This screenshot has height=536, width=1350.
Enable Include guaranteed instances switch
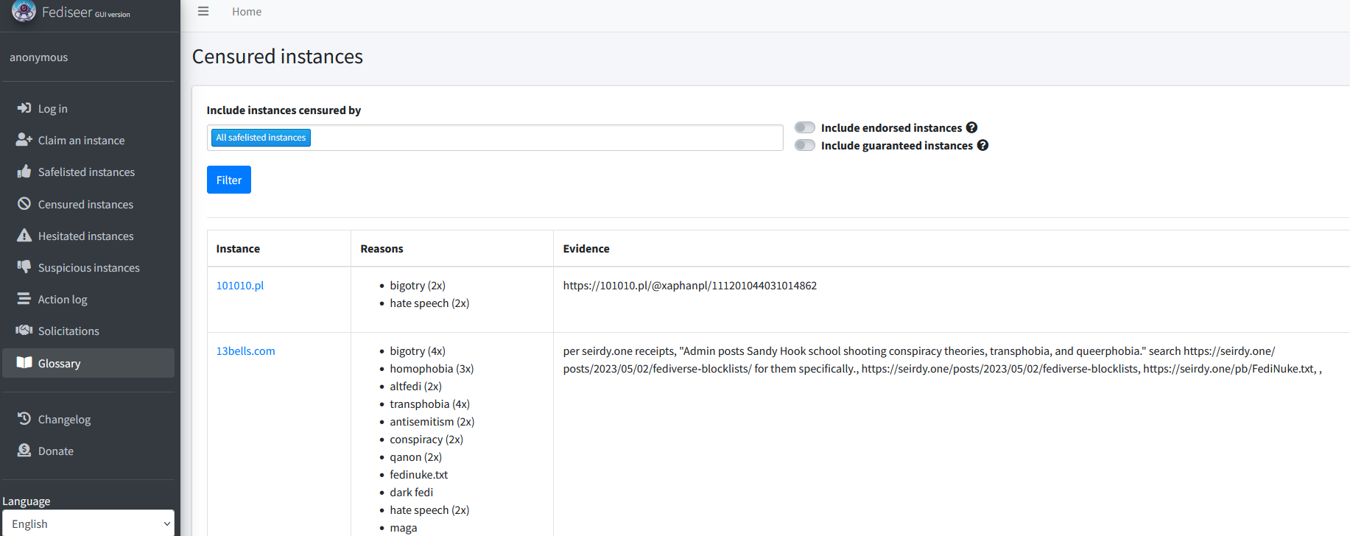coord(805,145)
